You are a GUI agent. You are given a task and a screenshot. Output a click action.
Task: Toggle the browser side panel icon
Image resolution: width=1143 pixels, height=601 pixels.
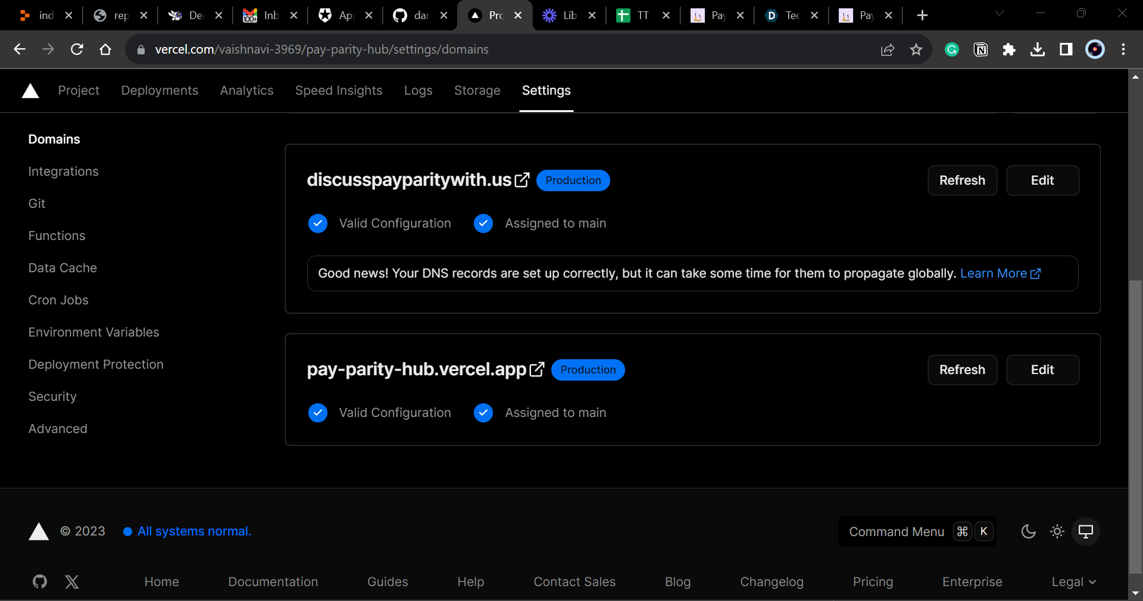click(1066, 49)
